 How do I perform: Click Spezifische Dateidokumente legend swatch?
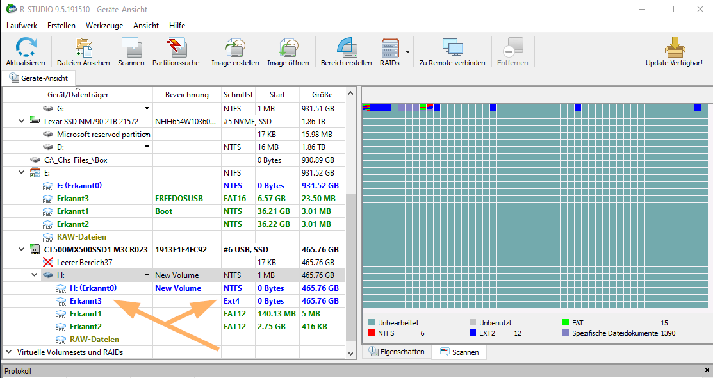coord(566,333)
